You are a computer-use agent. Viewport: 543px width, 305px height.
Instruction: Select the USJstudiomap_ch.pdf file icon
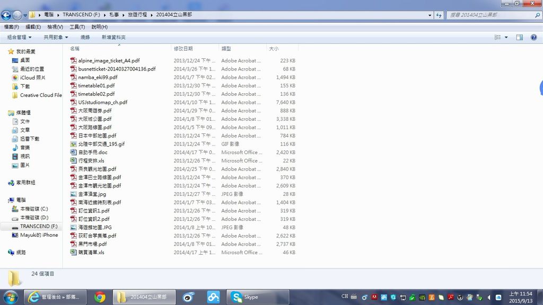pyautogui.click(x=73, y=102)
